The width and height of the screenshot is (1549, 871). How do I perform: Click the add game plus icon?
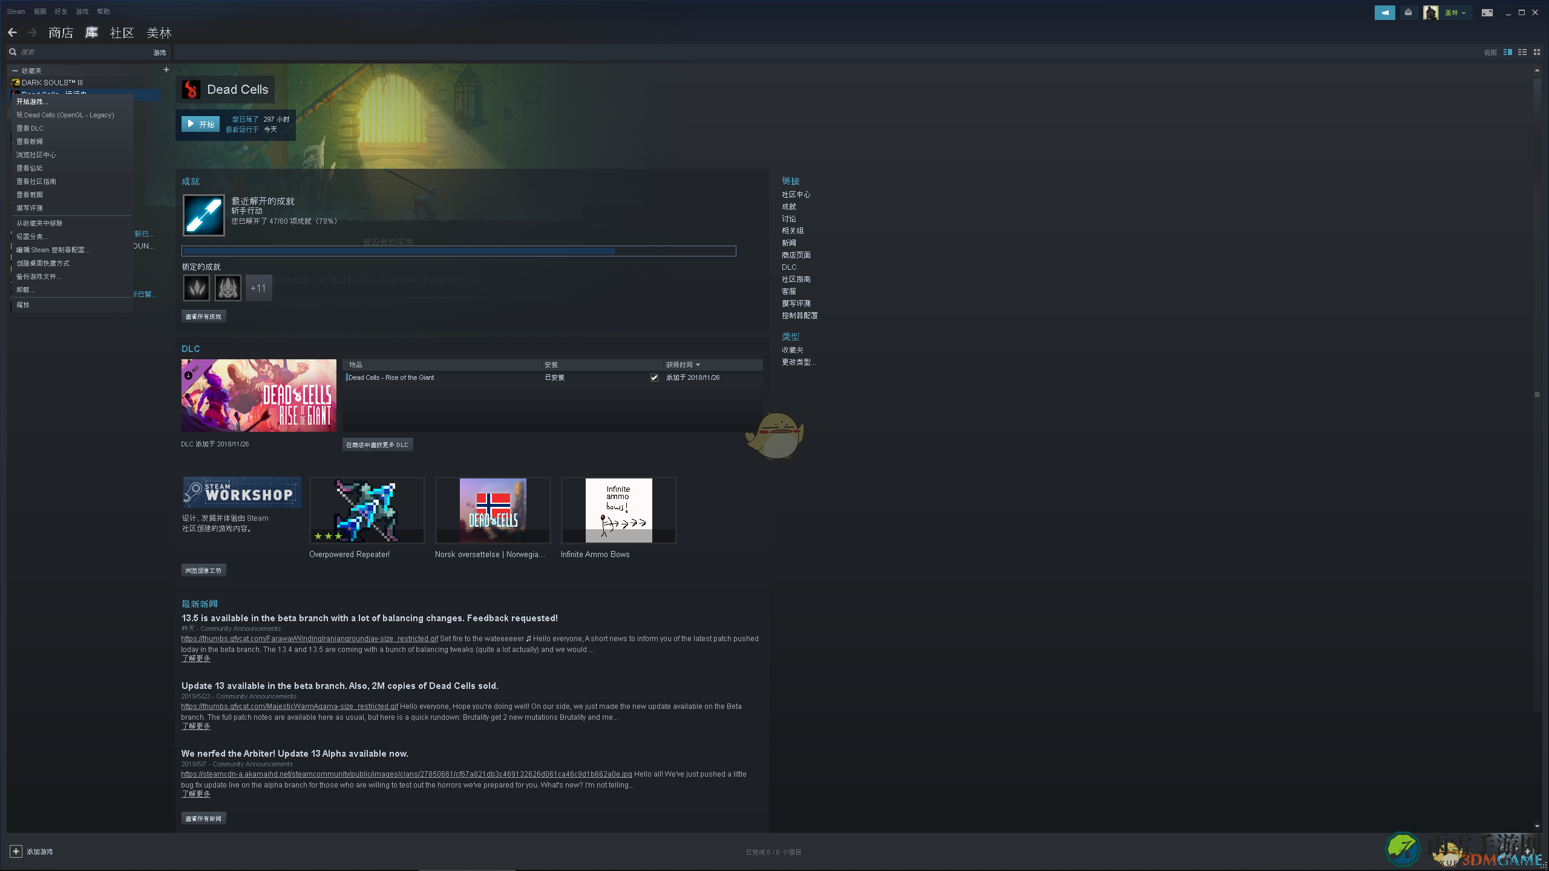[16, 851]
